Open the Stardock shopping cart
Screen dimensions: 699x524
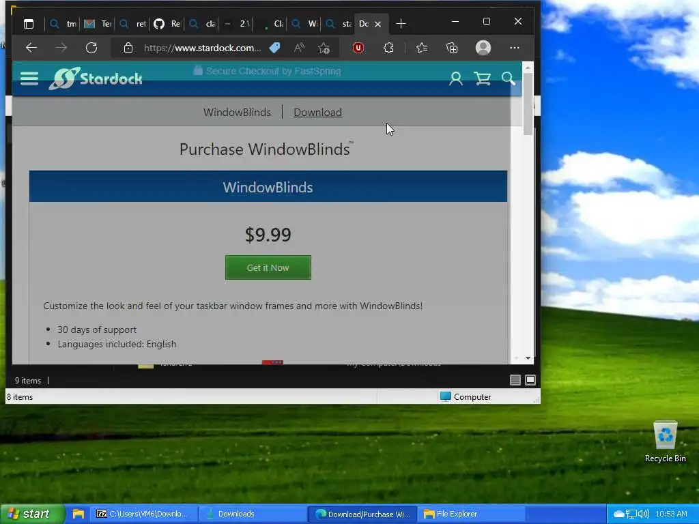point(483,79)
